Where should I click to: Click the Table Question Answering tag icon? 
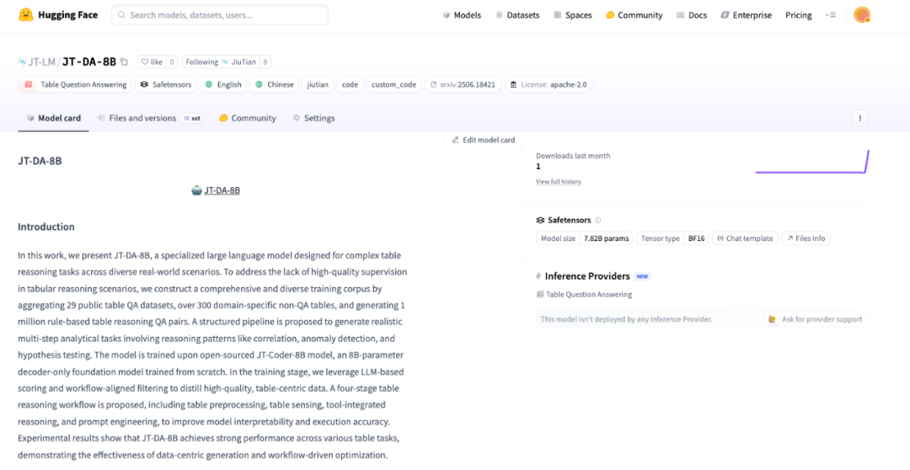click(x=29, y=85)
